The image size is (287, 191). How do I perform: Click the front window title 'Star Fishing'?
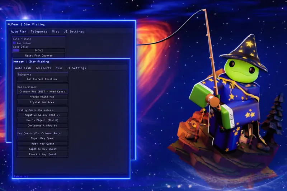[39, 62]
